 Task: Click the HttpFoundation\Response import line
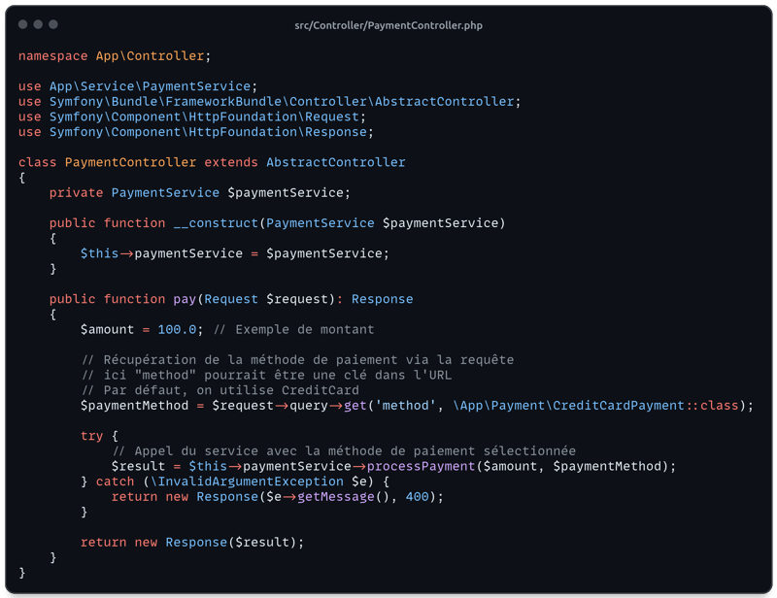click(196, 132)
